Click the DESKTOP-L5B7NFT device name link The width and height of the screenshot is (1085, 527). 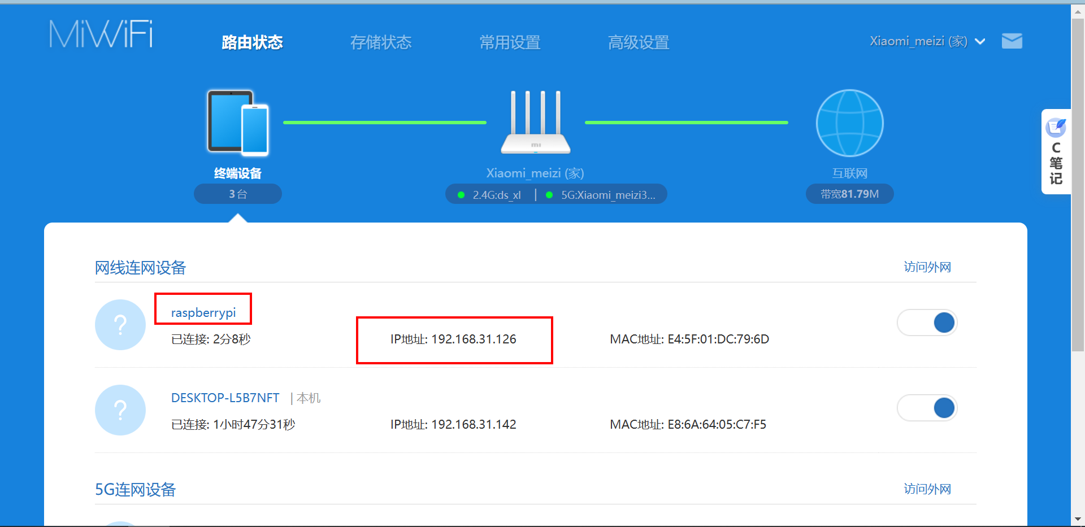point(225,398)
